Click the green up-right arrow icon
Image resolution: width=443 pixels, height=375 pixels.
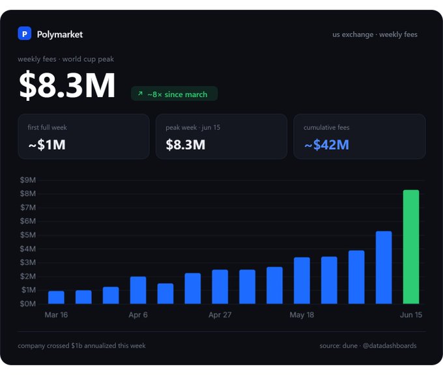pyautogui.click(x=140, y=94)
